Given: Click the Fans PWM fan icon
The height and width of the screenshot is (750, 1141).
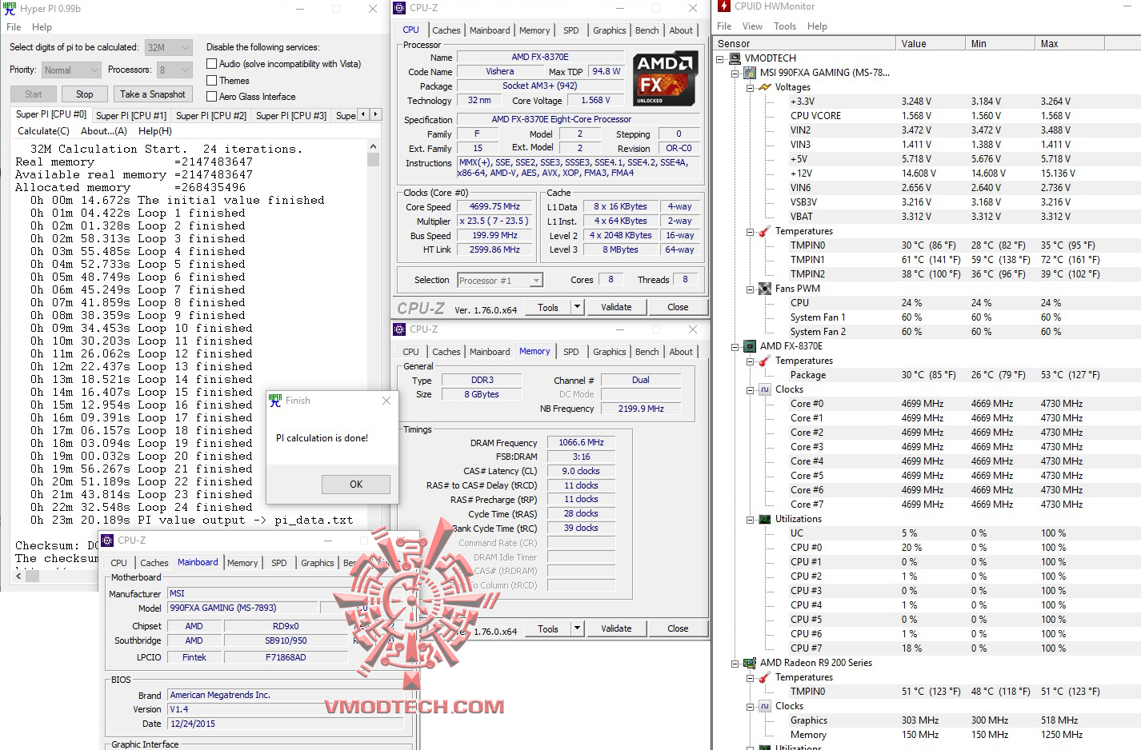Looking at the screenshot, I should 765,289.
